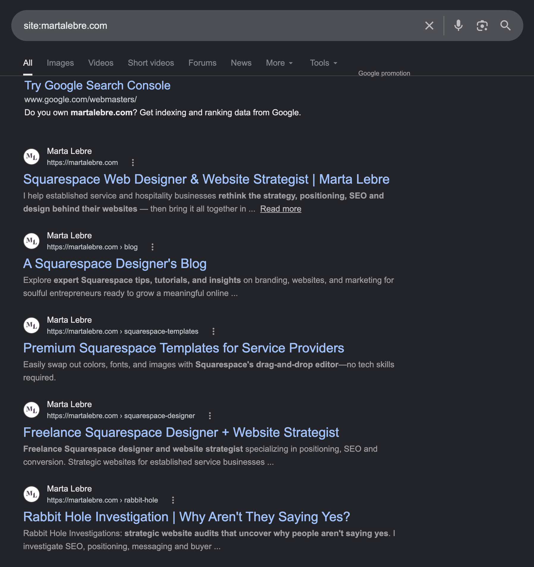Switch to the Videos tab
Image resolution: width=534 pixels, height=567 pixels.
tap(101, 63)
